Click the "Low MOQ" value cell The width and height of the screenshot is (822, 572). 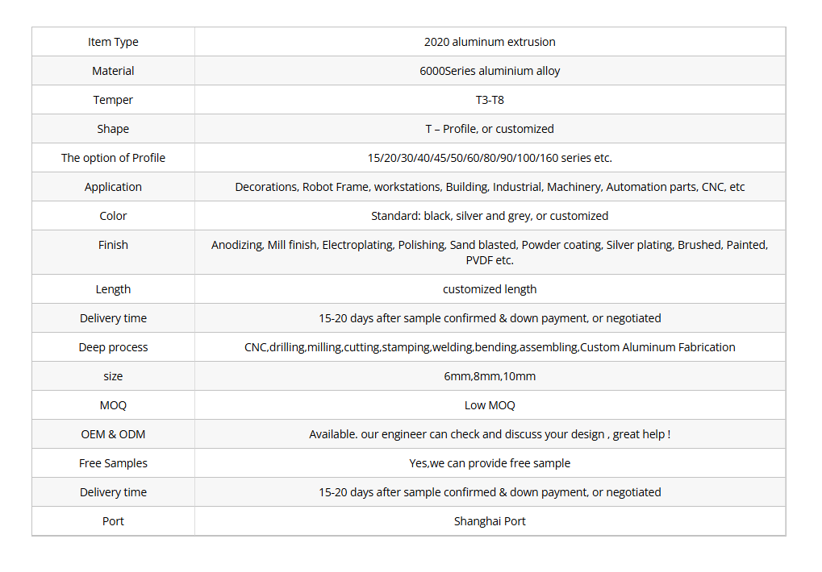coord(490,405)
